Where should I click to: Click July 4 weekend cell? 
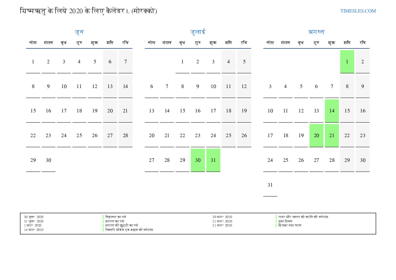tap(228, 62)
